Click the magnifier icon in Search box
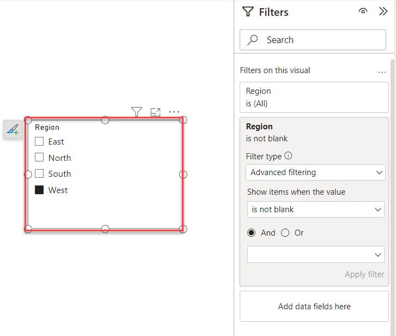Viewport: 396px width, 336px height. click(252, 40)
